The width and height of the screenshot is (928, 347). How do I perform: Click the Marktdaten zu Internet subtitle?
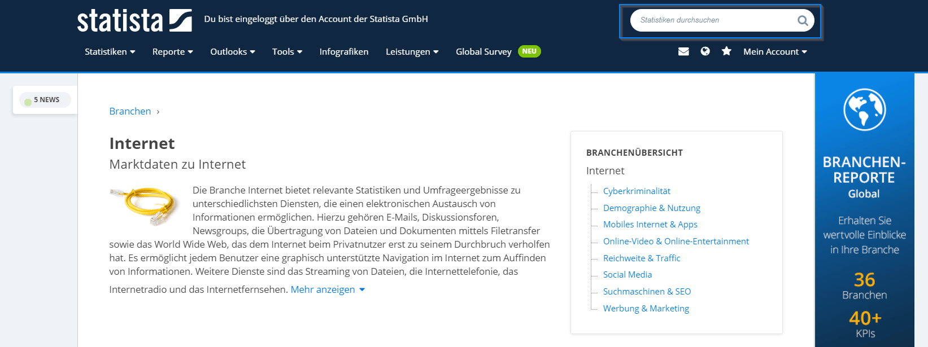click(x=177, y=164)
